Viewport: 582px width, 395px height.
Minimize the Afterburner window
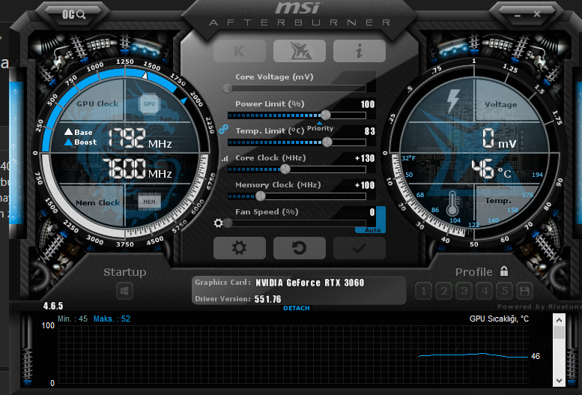tap(518, 16)
